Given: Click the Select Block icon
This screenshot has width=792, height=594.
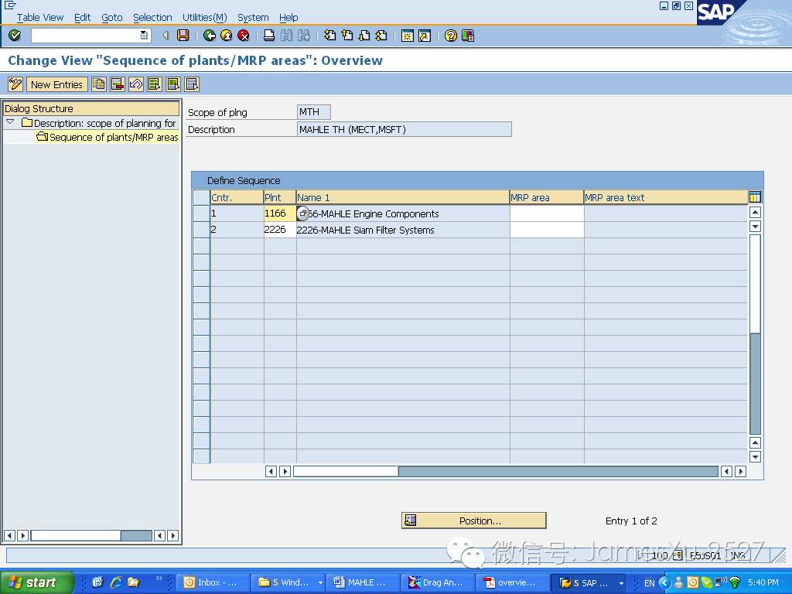Looking at the screenshot, I should (x=173, y=84).
